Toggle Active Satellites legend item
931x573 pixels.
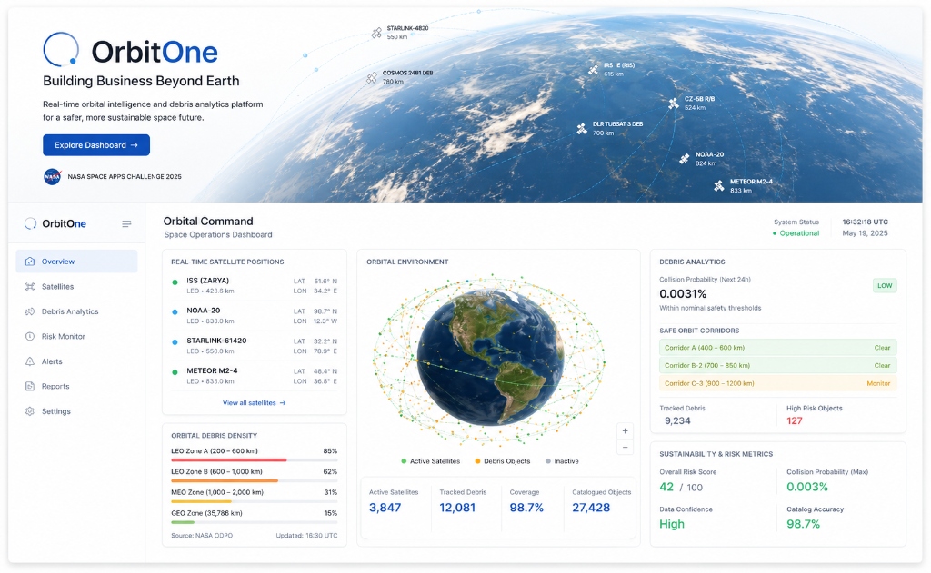430,461
